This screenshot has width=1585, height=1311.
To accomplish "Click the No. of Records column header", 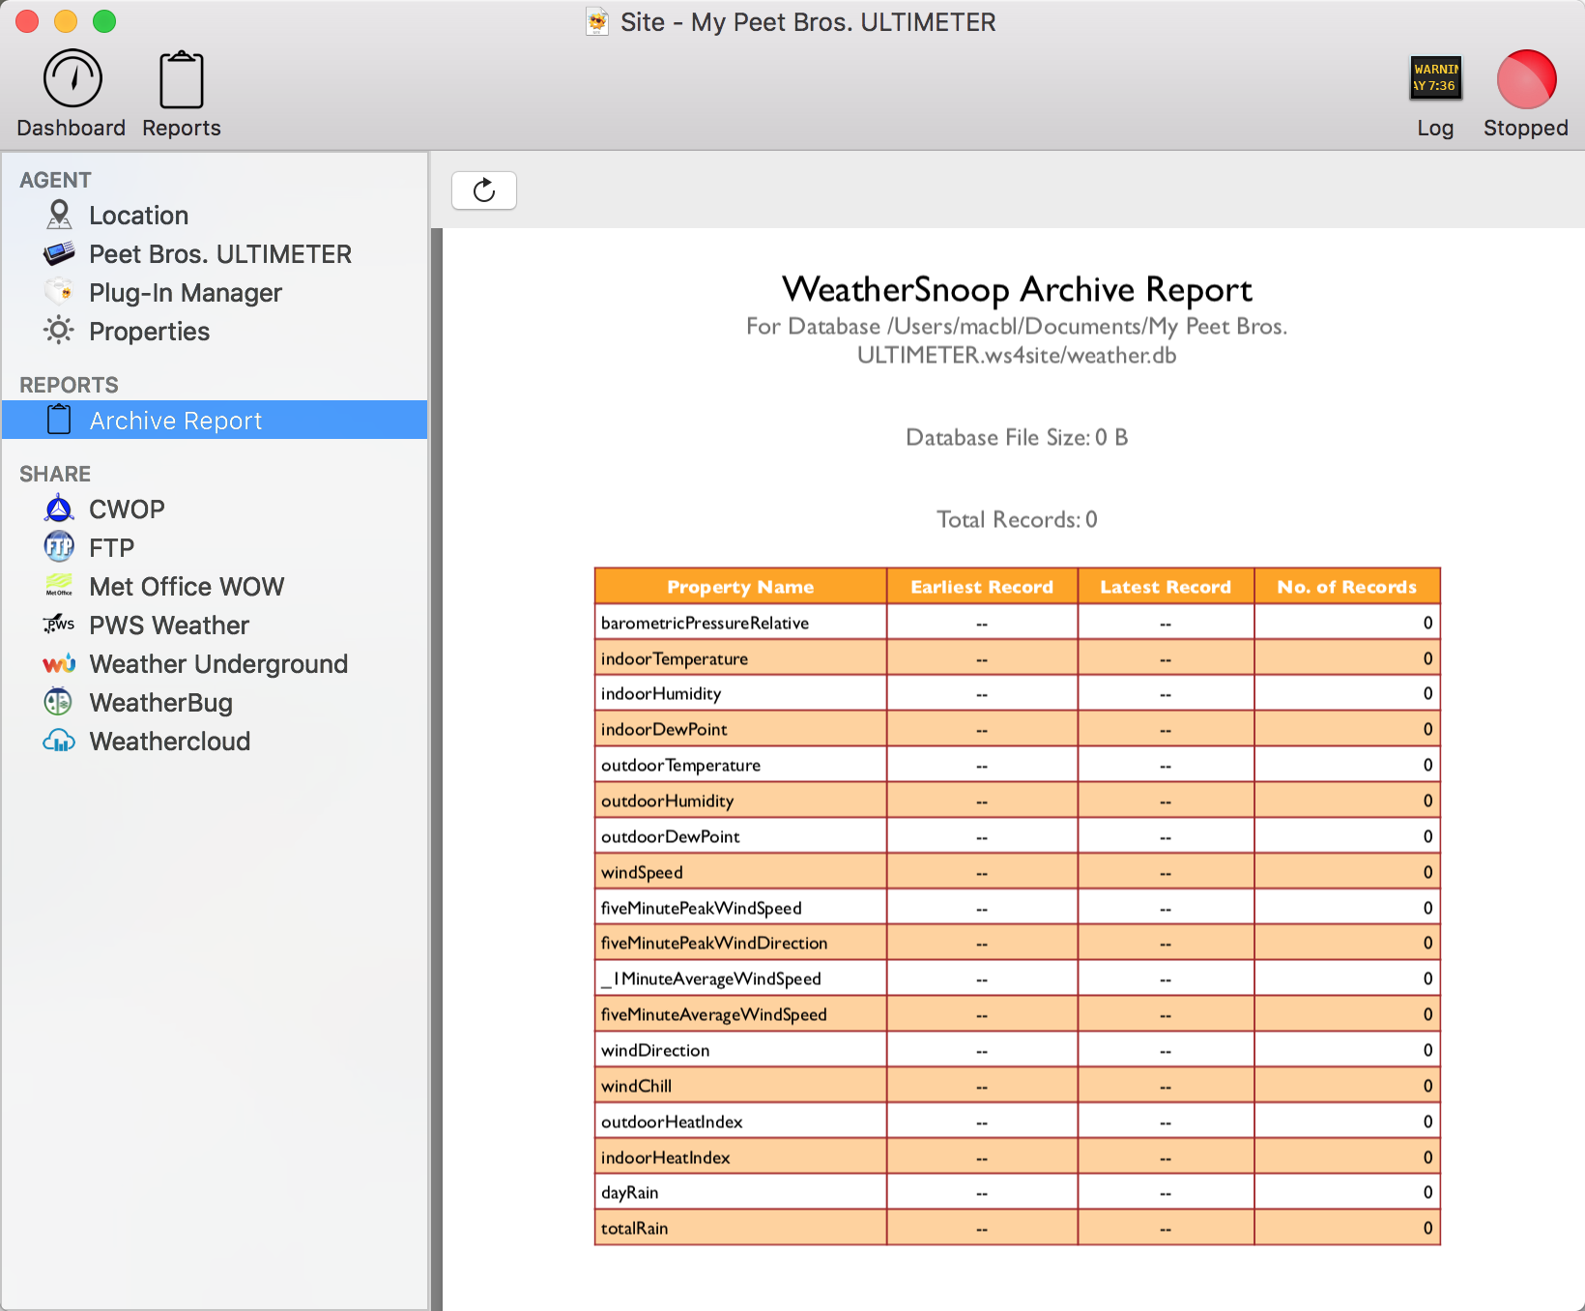I will [x=1347, y=587].
